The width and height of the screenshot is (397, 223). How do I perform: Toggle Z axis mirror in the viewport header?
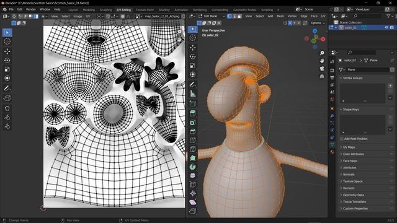click(299, 23)
